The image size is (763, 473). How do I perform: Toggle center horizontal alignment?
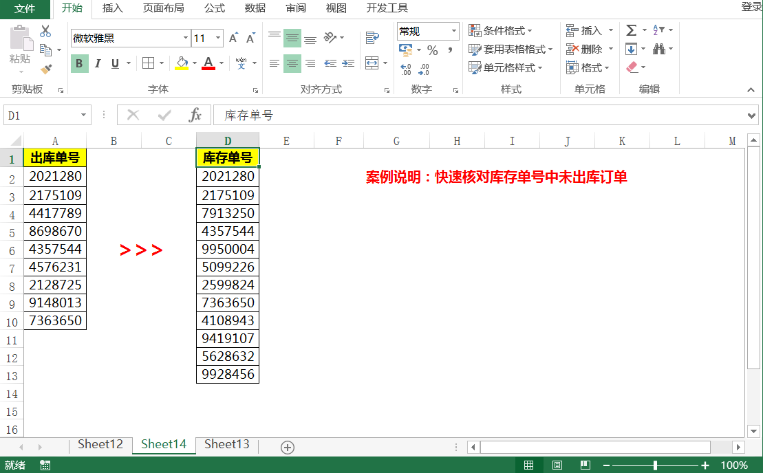292,63
